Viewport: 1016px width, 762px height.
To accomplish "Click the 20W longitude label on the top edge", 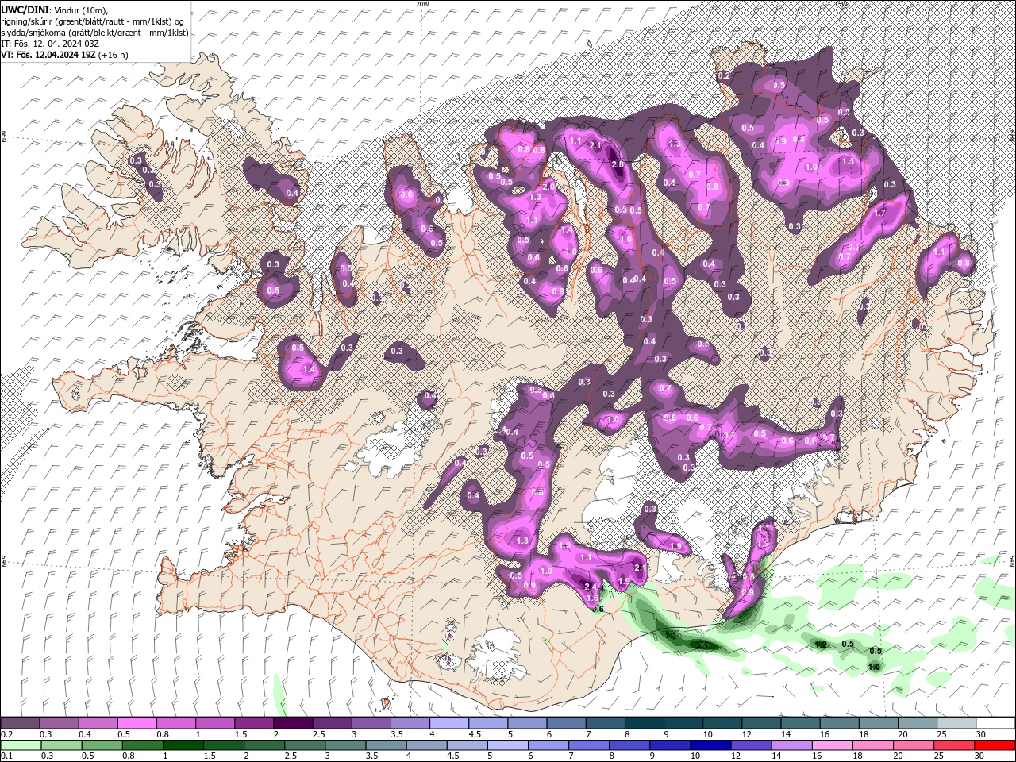I will (421, 4).
